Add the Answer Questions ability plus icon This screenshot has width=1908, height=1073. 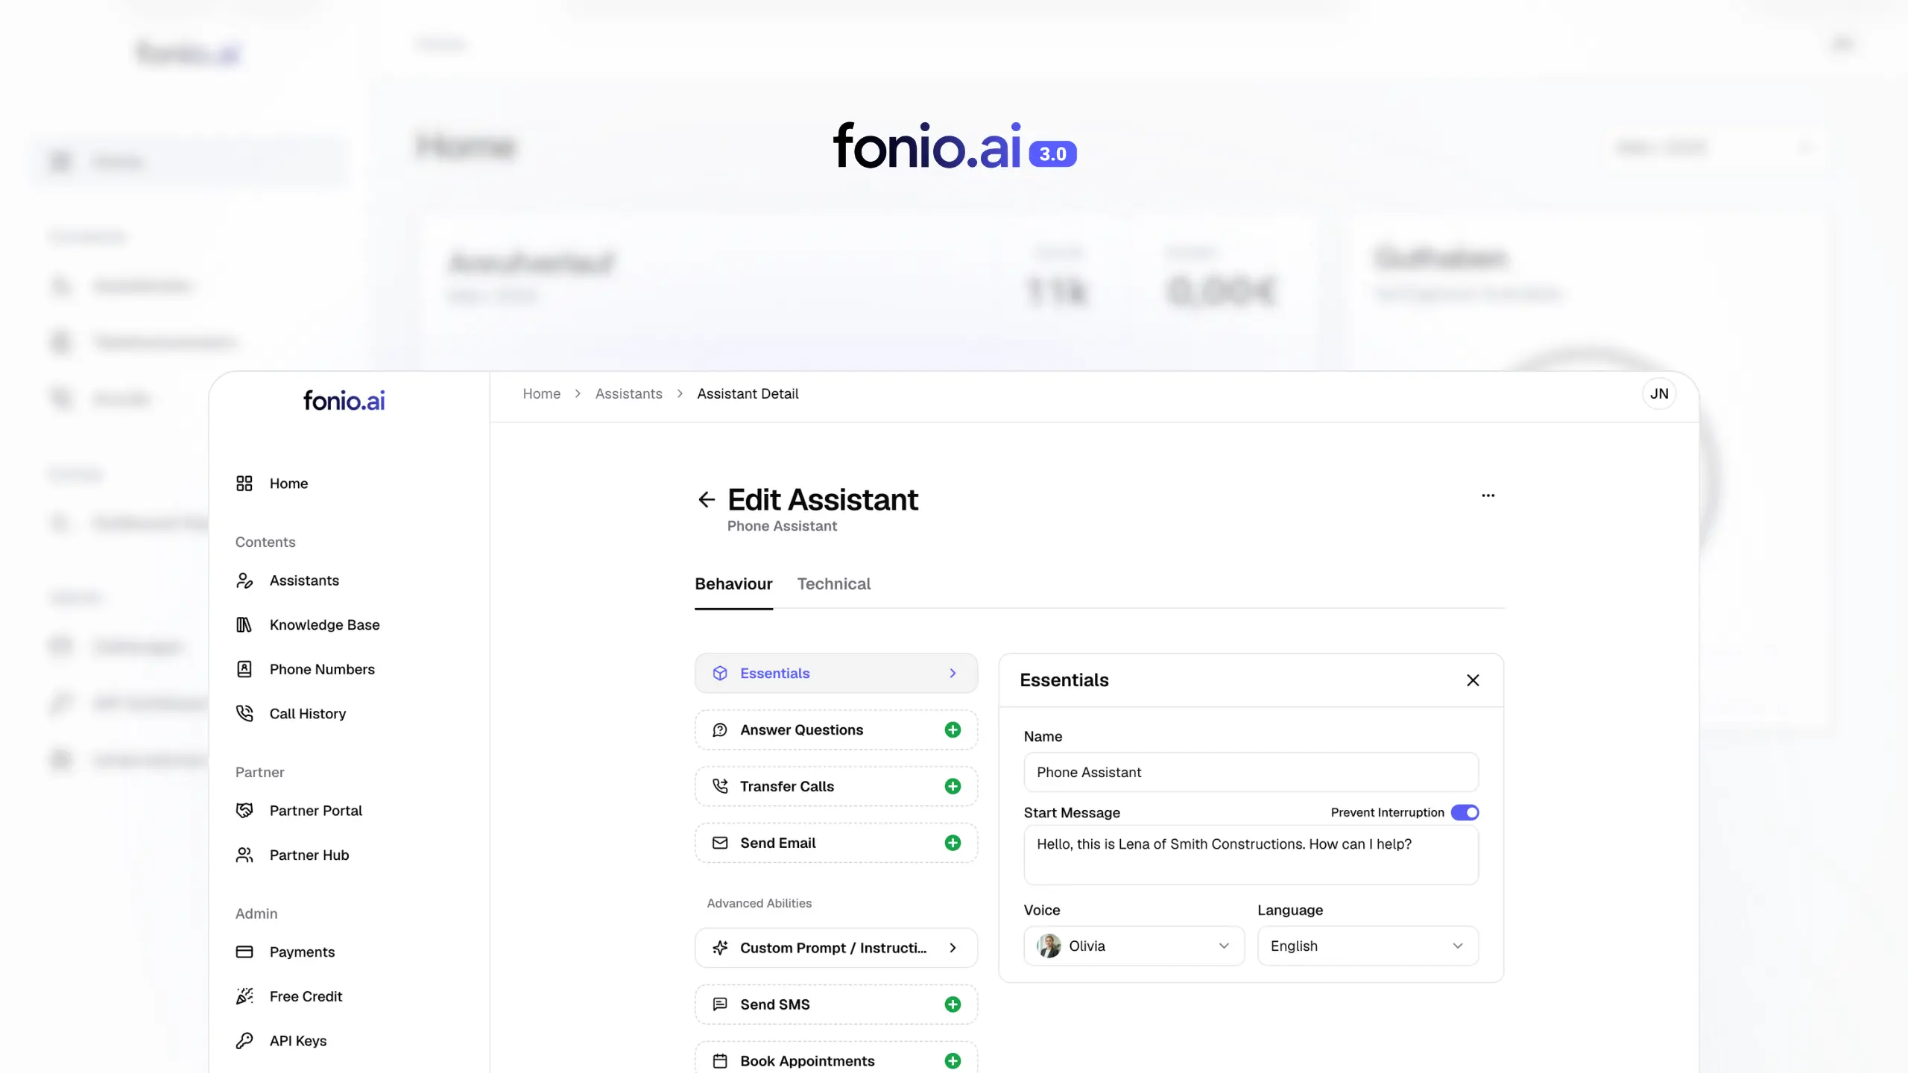coord(953,730)
